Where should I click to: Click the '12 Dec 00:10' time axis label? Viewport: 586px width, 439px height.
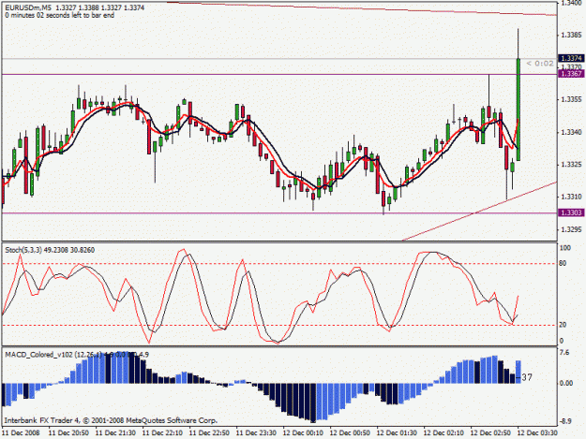[x=303, y=433]
